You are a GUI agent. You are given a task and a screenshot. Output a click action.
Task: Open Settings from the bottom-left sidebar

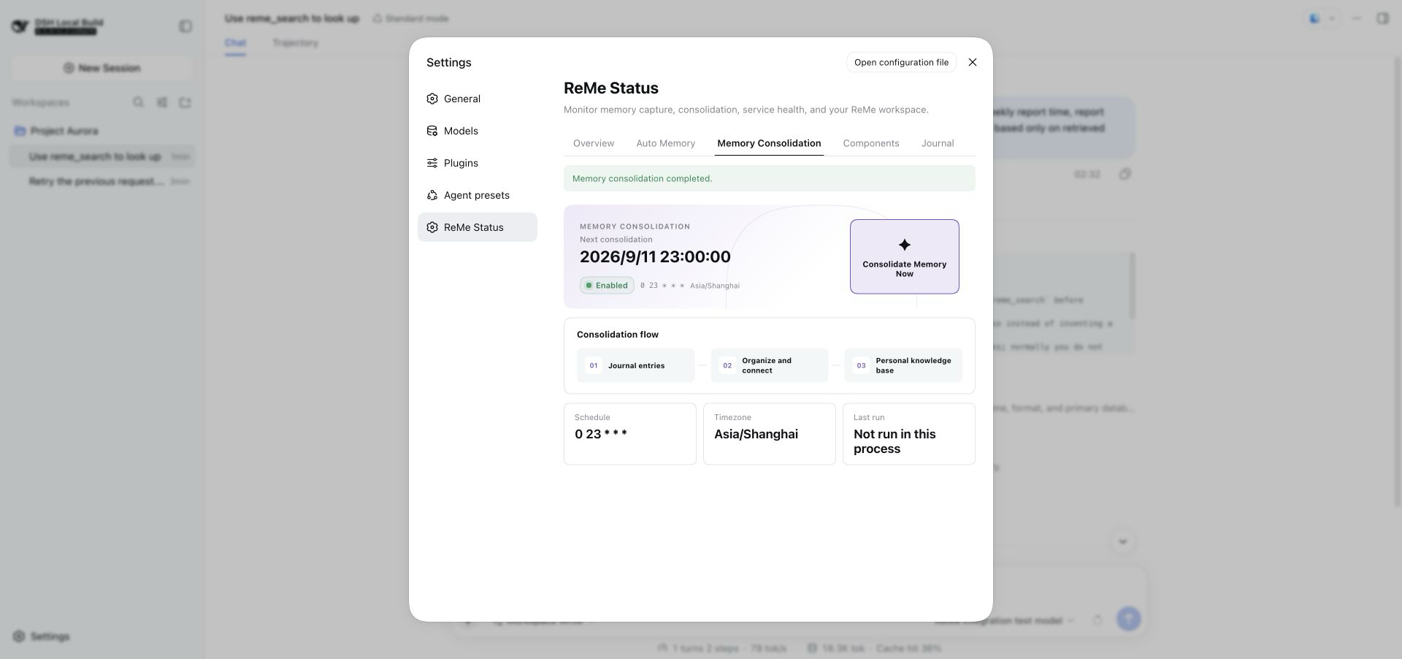tap(42, 636)
